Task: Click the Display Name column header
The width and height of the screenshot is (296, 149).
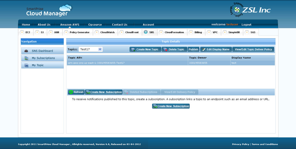Action: click(252, 57)
